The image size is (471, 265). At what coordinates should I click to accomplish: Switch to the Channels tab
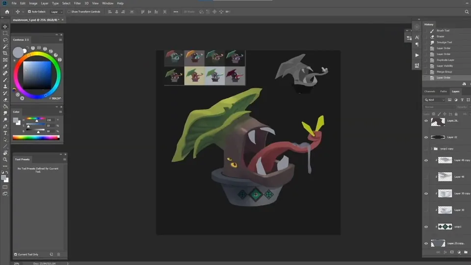click(430, 91)
